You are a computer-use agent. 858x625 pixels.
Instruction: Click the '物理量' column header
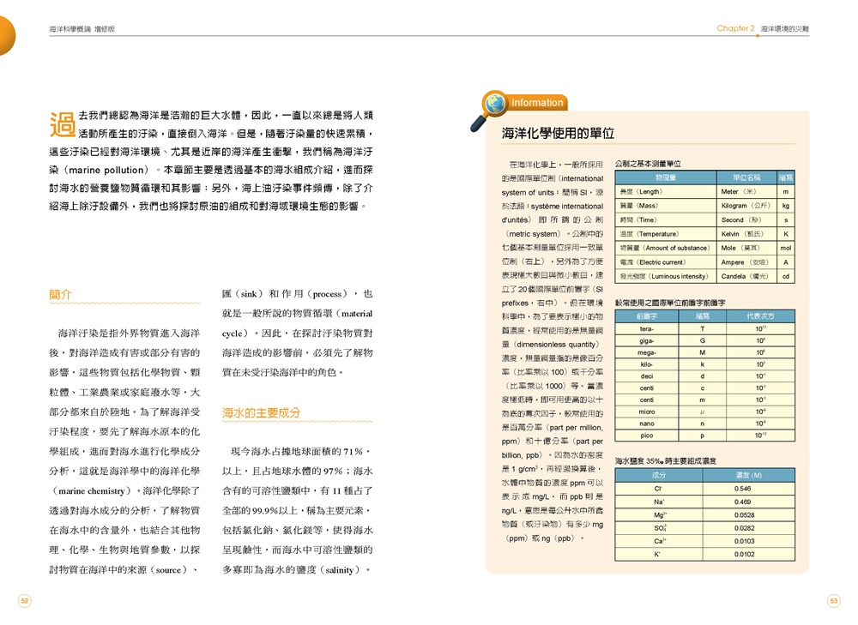666,177
